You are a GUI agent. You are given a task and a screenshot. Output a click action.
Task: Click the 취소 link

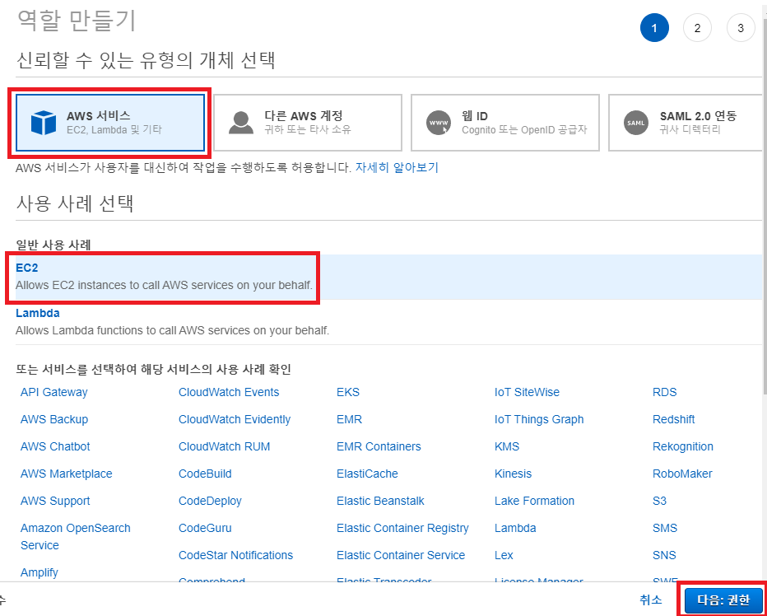point(651,600)
